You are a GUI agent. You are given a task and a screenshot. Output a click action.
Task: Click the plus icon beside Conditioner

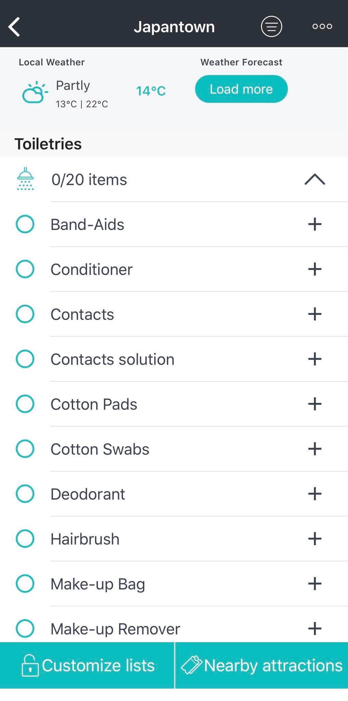pos(314,269)
